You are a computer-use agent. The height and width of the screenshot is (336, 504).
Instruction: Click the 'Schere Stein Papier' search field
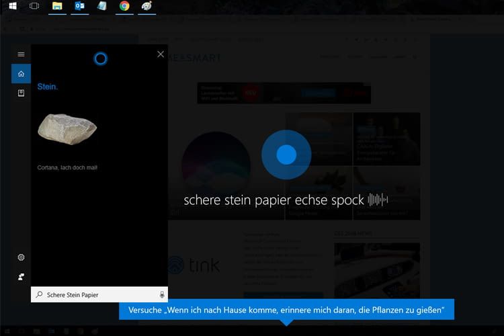[x=99, y=294]
